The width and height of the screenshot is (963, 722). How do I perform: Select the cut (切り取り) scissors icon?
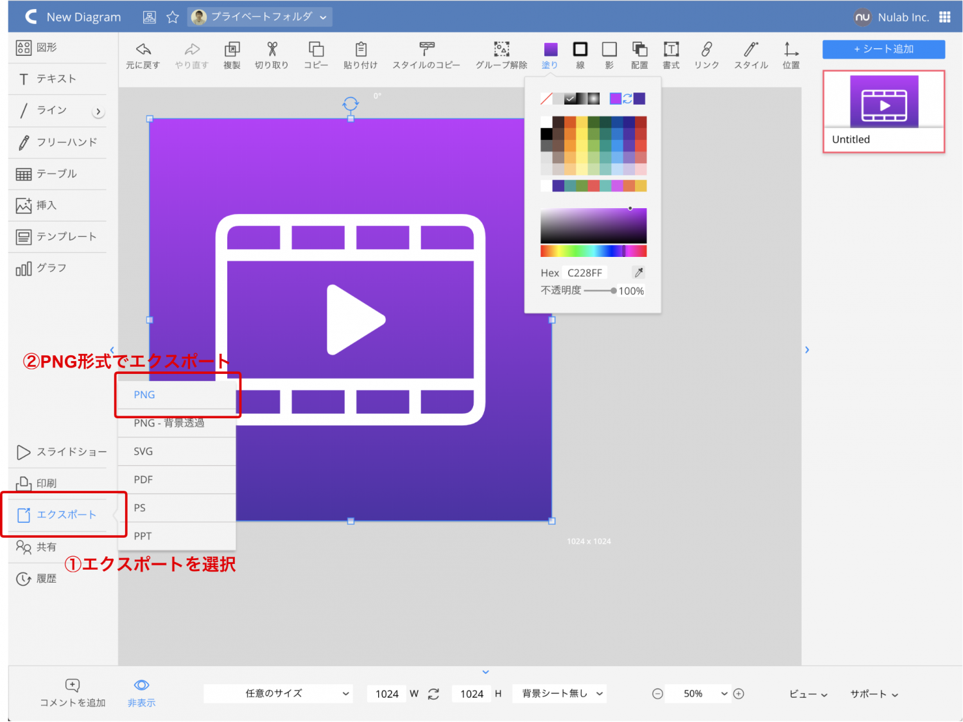[272, 49]
